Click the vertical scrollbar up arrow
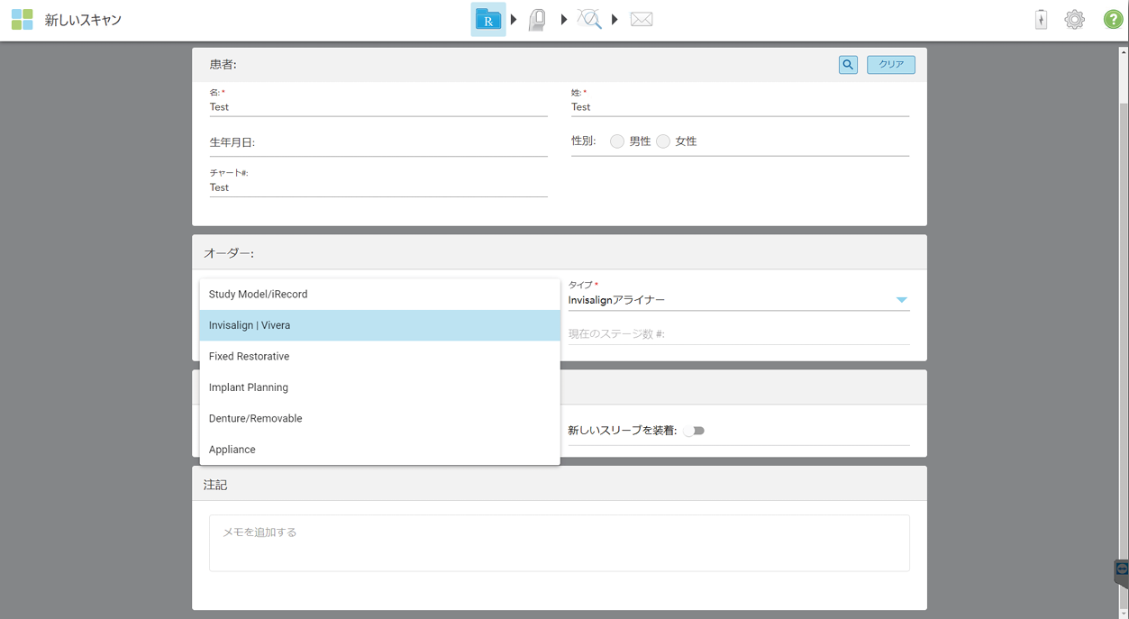 coord(1123,50)
